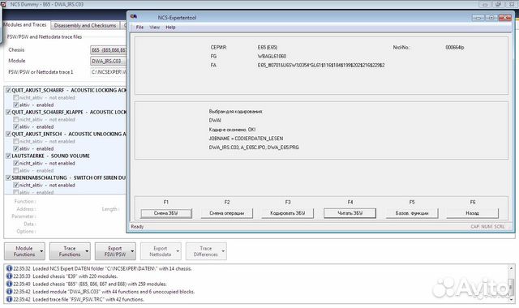Toggle the QUIT_AKUST_SCHAERF acoustic locking checkbox
Screen dimensions: 519x308
coord(8,90)
